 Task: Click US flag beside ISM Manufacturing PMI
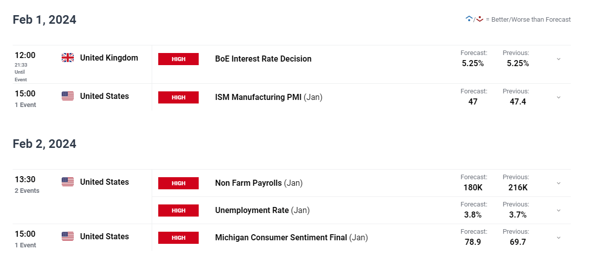tap(68, 96)
